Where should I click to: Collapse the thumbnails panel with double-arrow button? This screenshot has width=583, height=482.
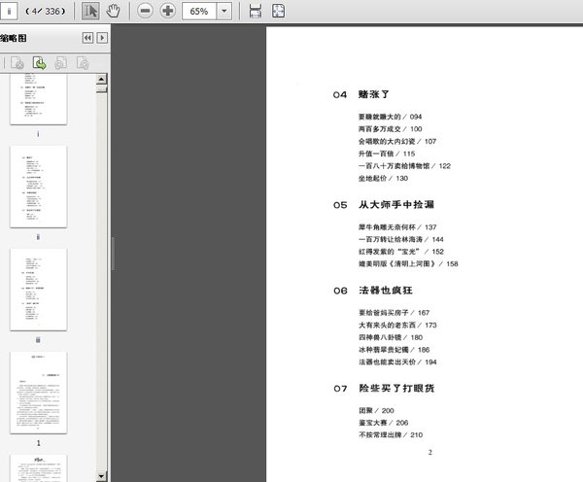coord(87,38)
